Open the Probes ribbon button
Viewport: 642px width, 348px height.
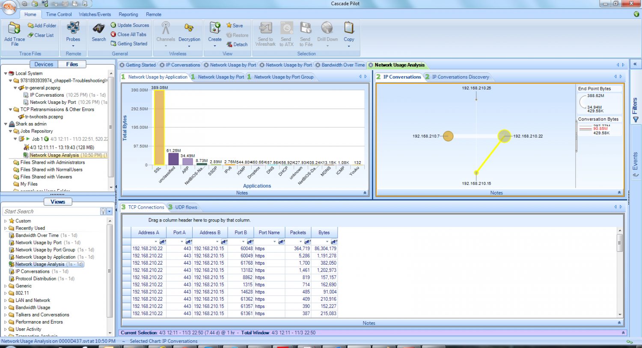point(73,34)
